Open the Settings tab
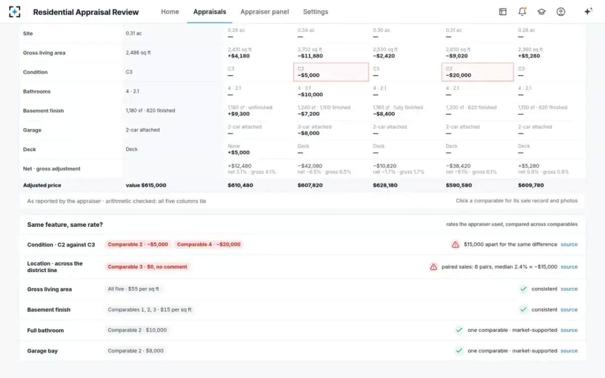This screenshot has width=605, height=378. (x=316, y=12)
